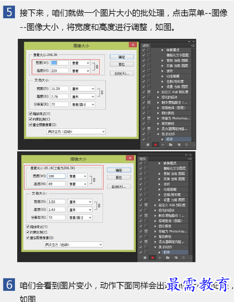Screen dimensions: 234x302
Task: Click pixel size chain link icon in 206.3K dialog
Action: (x=97, y=67)
